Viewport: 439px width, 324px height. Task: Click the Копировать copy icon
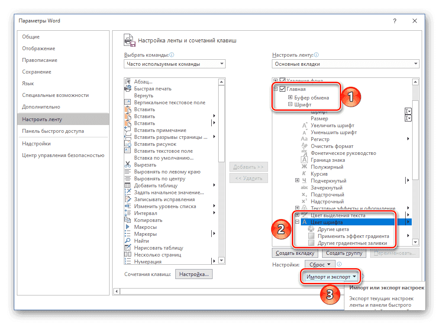click(127, 220)
